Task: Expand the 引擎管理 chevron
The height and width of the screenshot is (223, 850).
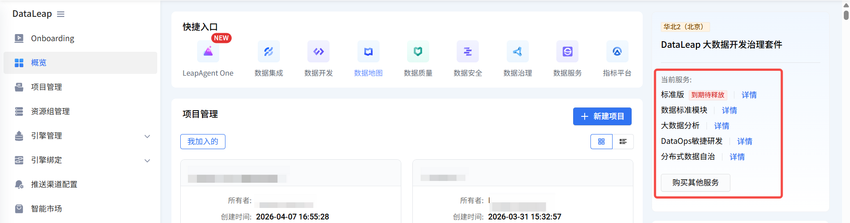Action: tap(147, 136)
